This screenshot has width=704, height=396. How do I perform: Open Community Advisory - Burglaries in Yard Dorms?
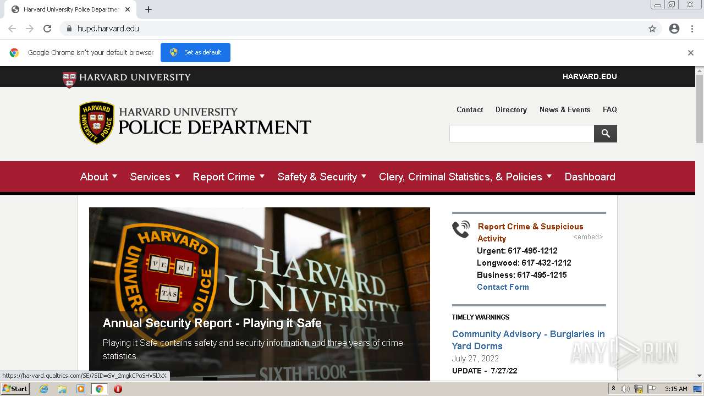(x=528, y=340)
